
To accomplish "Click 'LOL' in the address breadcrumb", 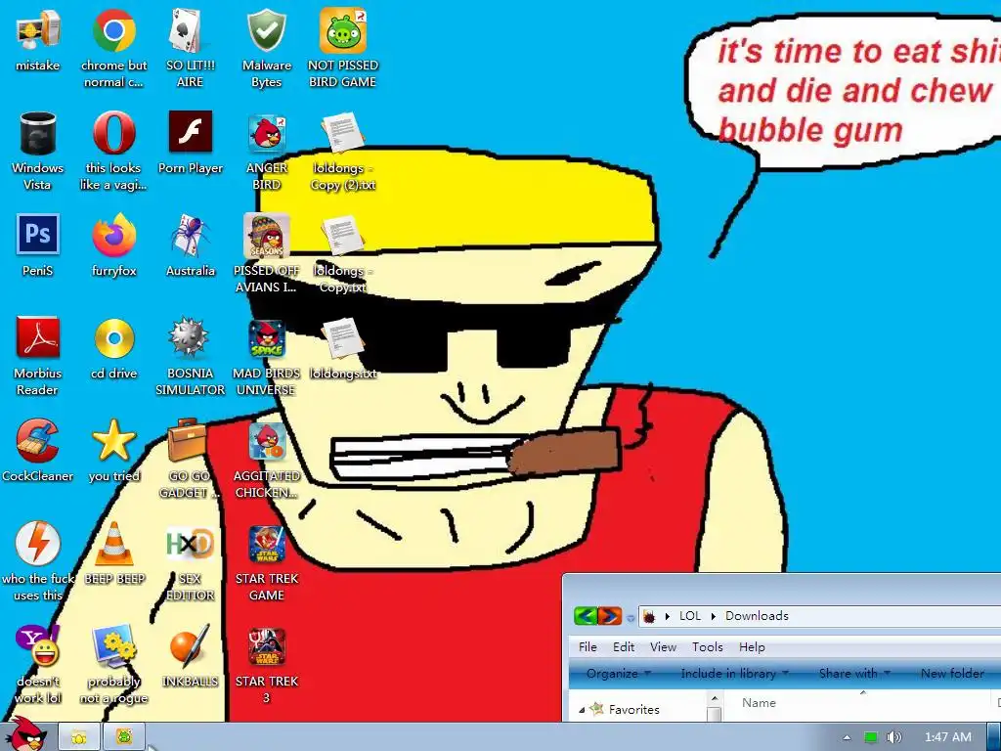I will coord(689,616).
